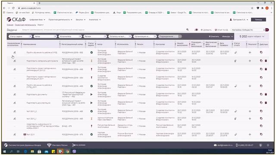Sort by the Регистрационный номер column header
Screen dimensions: 276x155
tap(72, 44)
